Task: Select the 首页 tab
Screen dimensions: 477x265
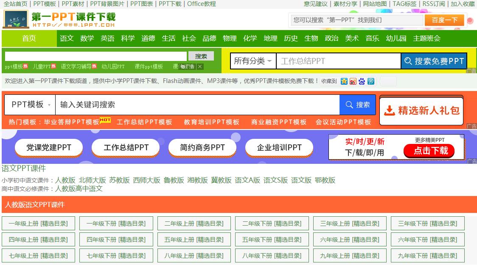Action: coord(28,39)
